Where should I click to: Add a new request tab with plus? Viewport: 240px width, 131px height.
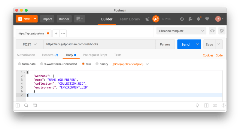[x=56, y=33]
